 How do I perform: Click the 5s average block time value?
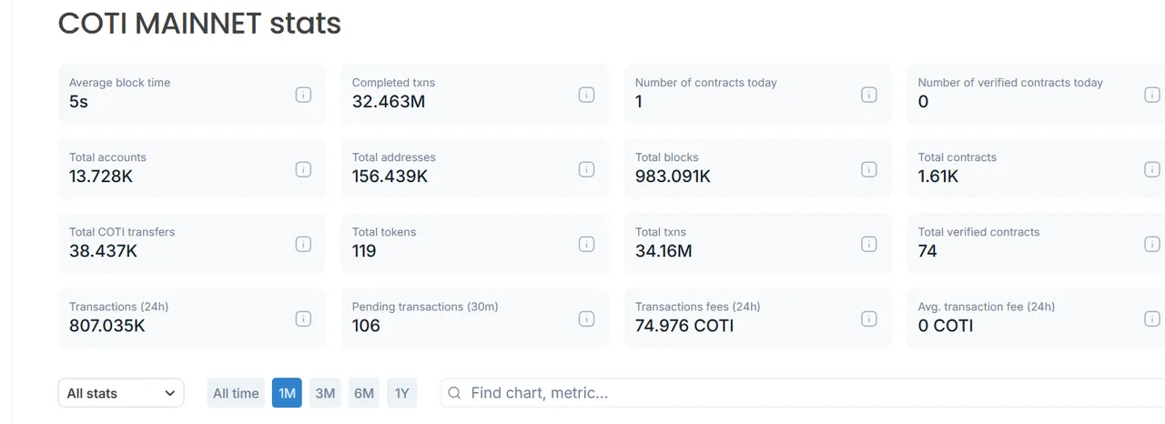coord(78,102)
